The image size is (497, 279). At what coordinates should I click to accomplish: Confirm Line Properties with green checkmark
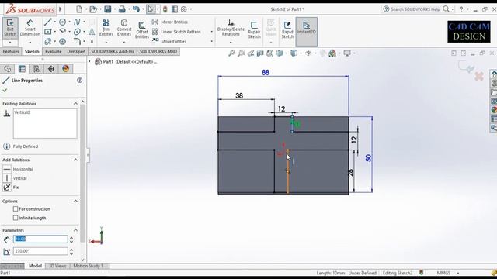coord(5,91)
